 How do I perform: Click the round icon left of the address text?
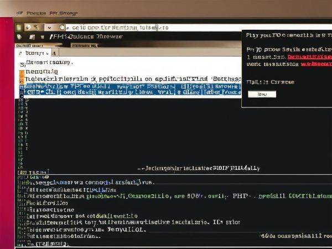62,27
